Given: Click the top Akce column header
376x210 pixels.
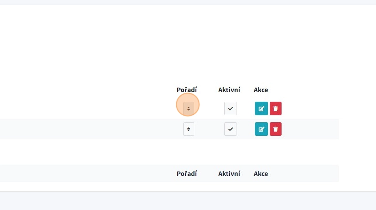Looking at the screenshot, I should coord(261,90).
